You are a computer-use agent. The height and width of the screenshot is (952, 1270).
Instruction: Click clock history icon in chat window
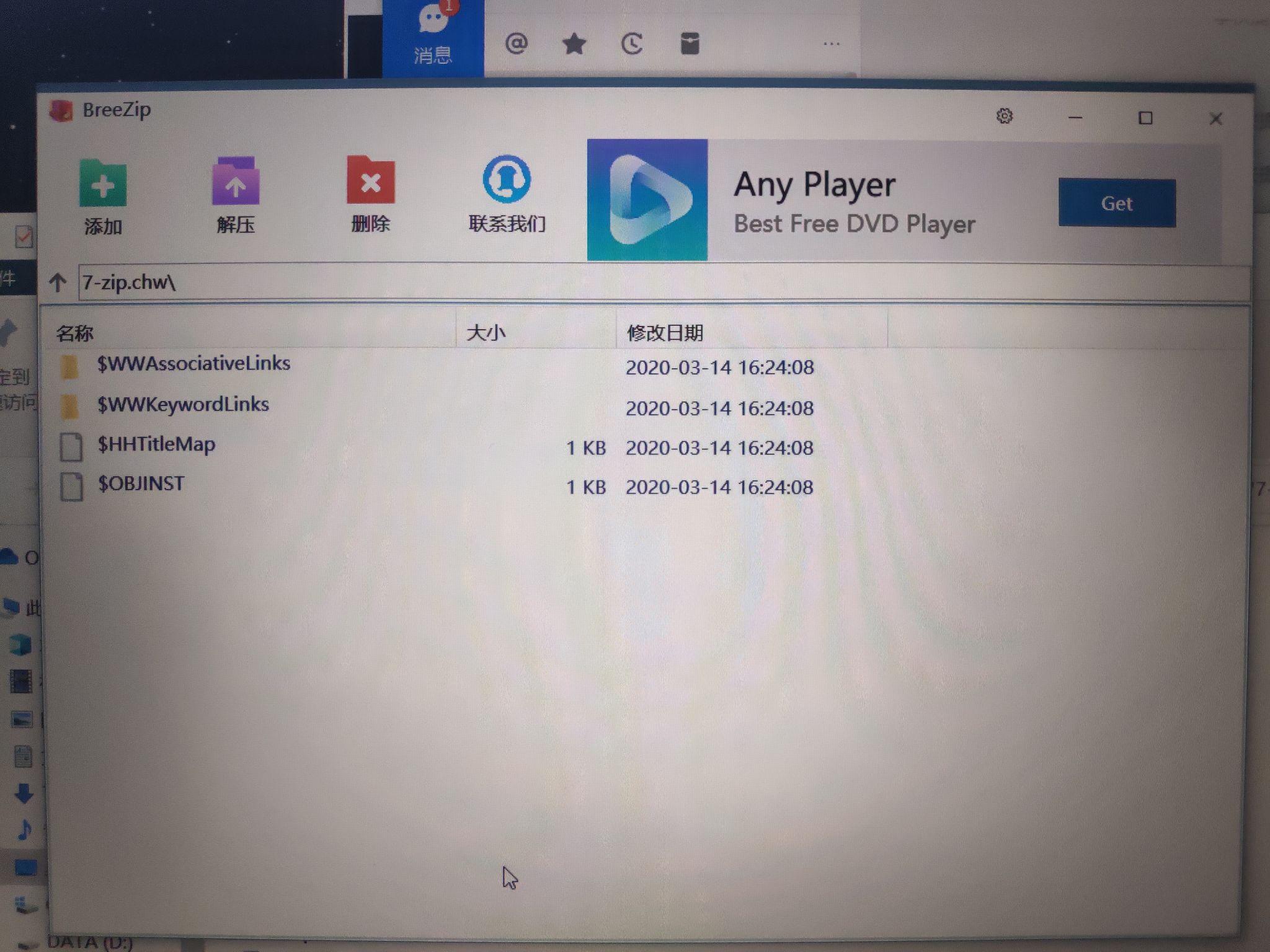coord(632,44)
